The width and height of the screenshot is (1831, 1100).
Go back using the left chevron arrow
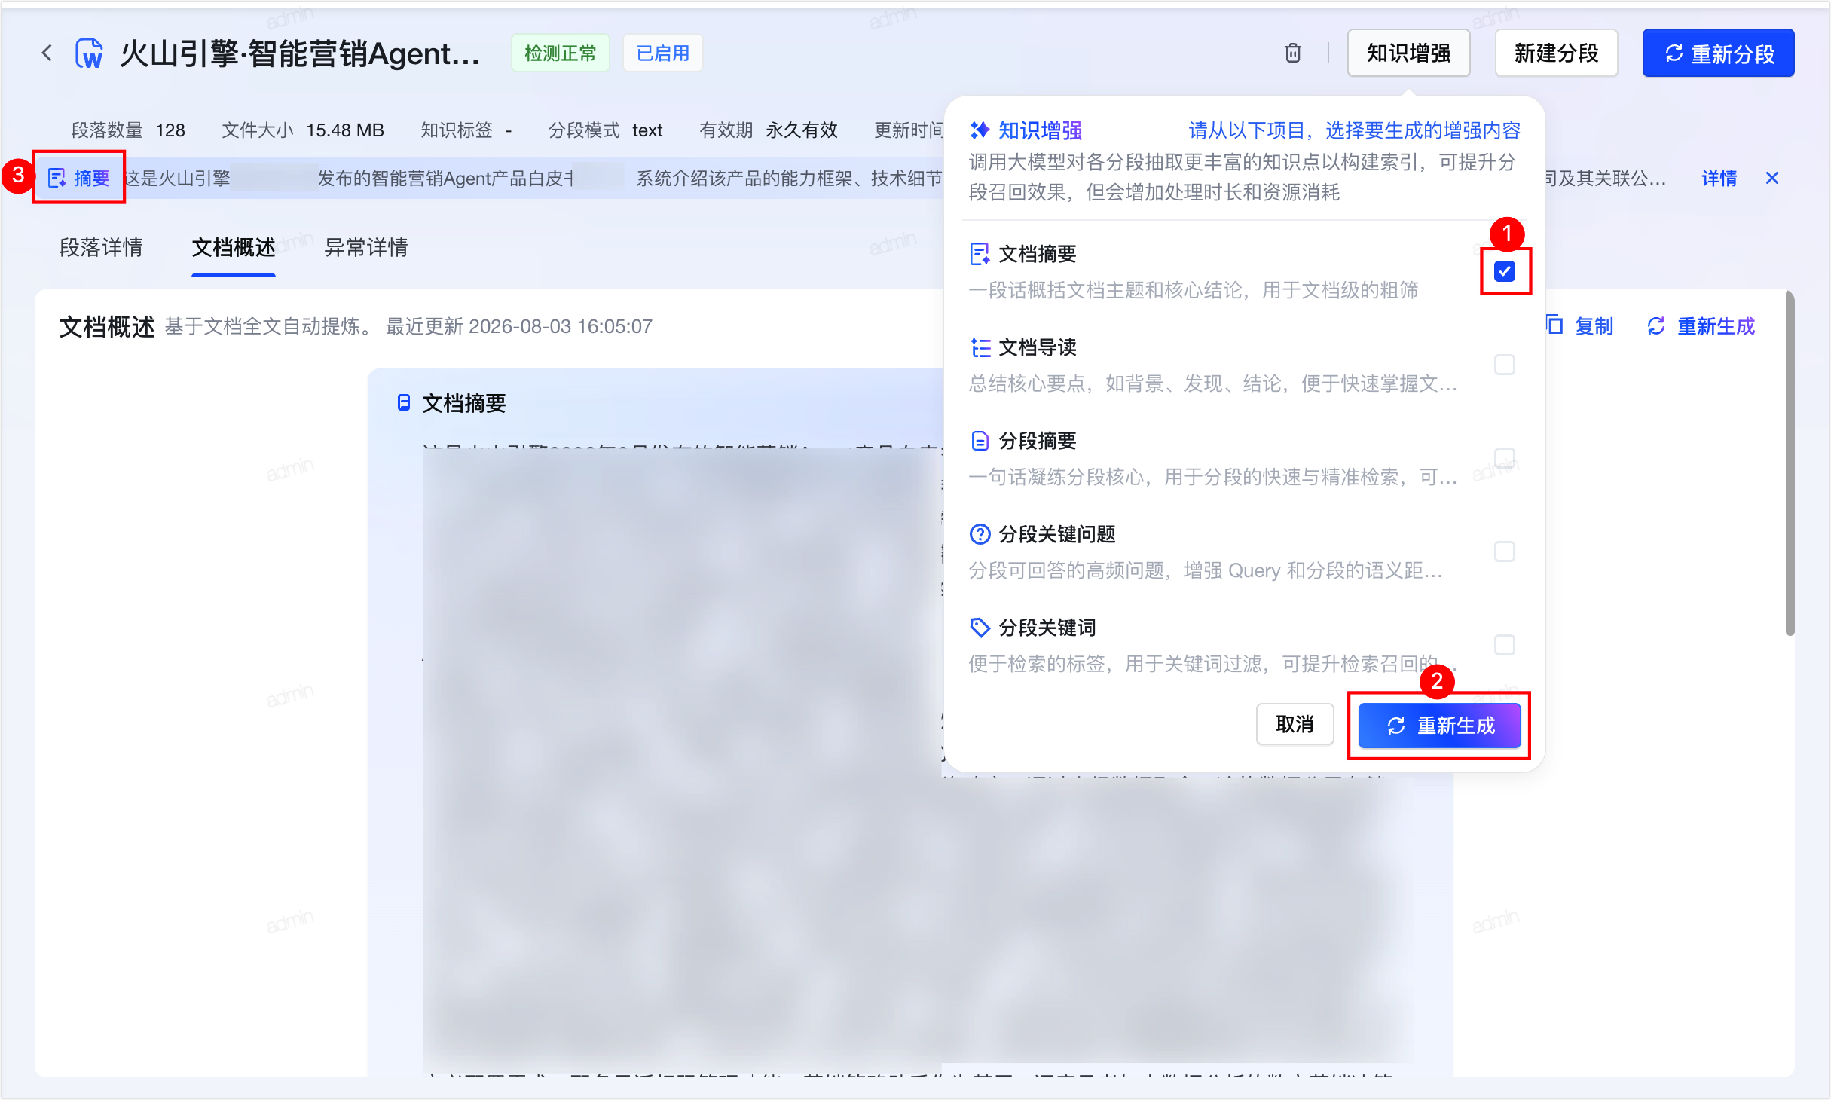point(47,53)
